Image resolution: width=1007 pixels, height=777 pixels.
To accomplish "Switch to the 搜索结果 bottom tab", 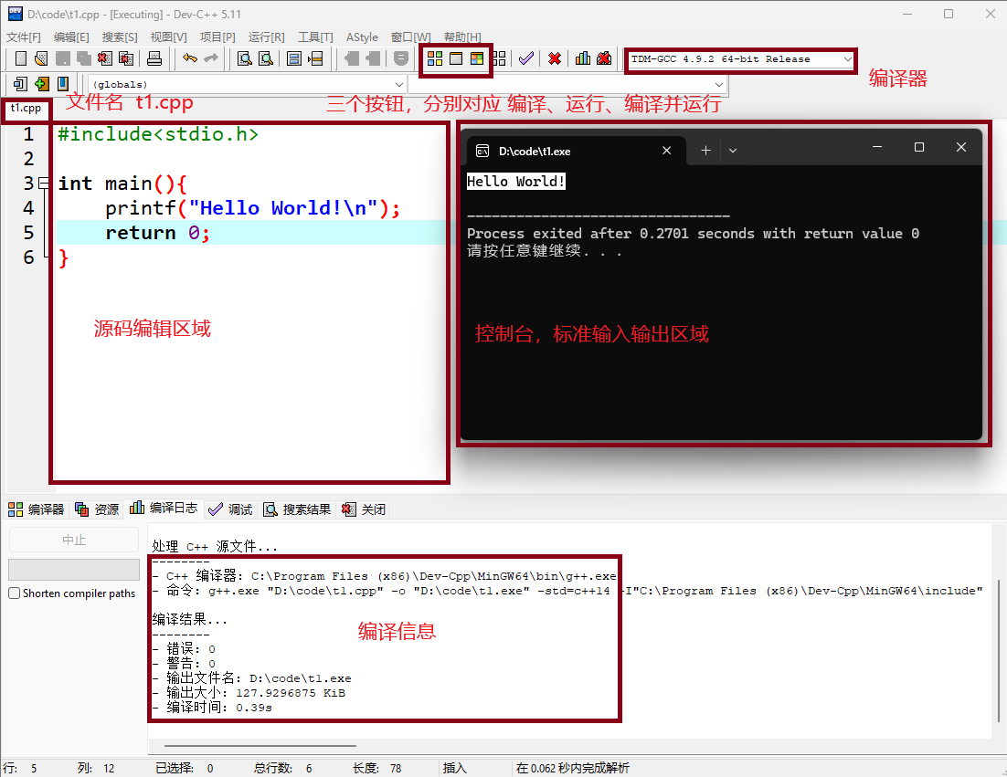I will (297, 509).
